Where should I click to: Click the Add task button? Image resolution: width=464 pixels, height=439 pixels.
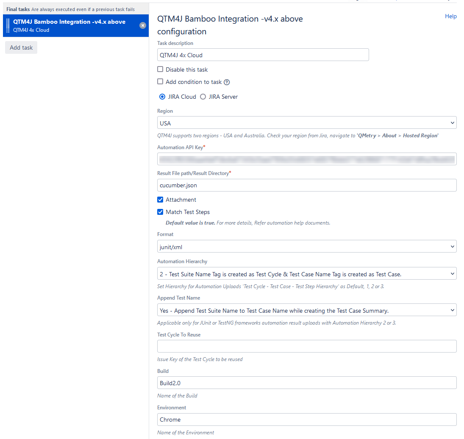coord(21,47)
